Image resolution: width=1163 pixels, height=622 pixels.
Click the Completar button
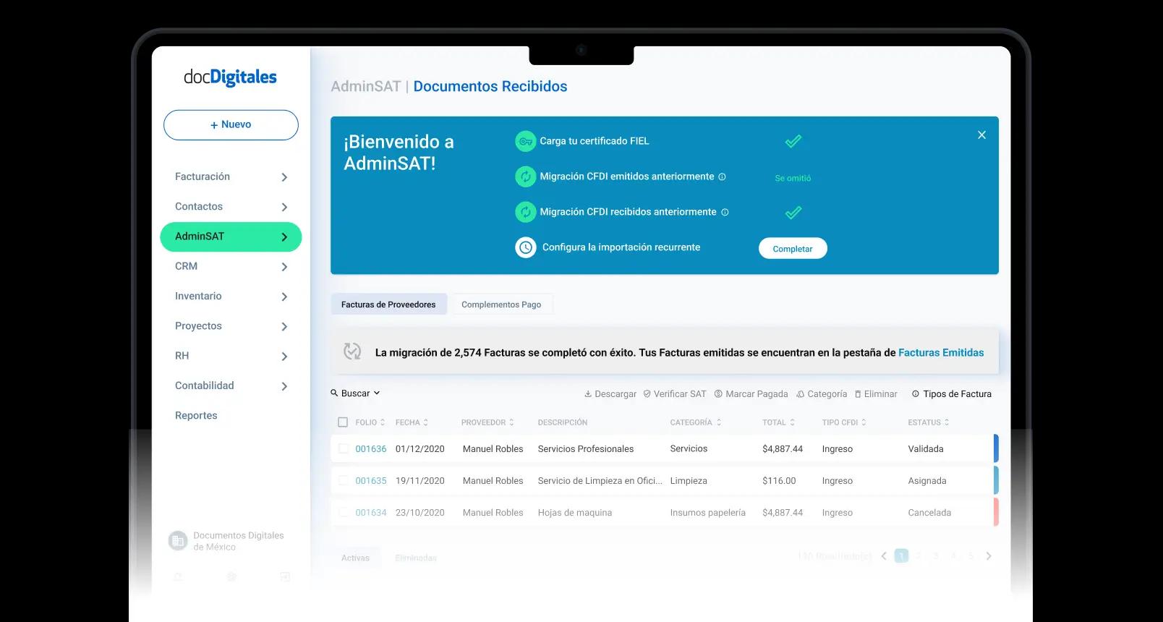point(793,248)
